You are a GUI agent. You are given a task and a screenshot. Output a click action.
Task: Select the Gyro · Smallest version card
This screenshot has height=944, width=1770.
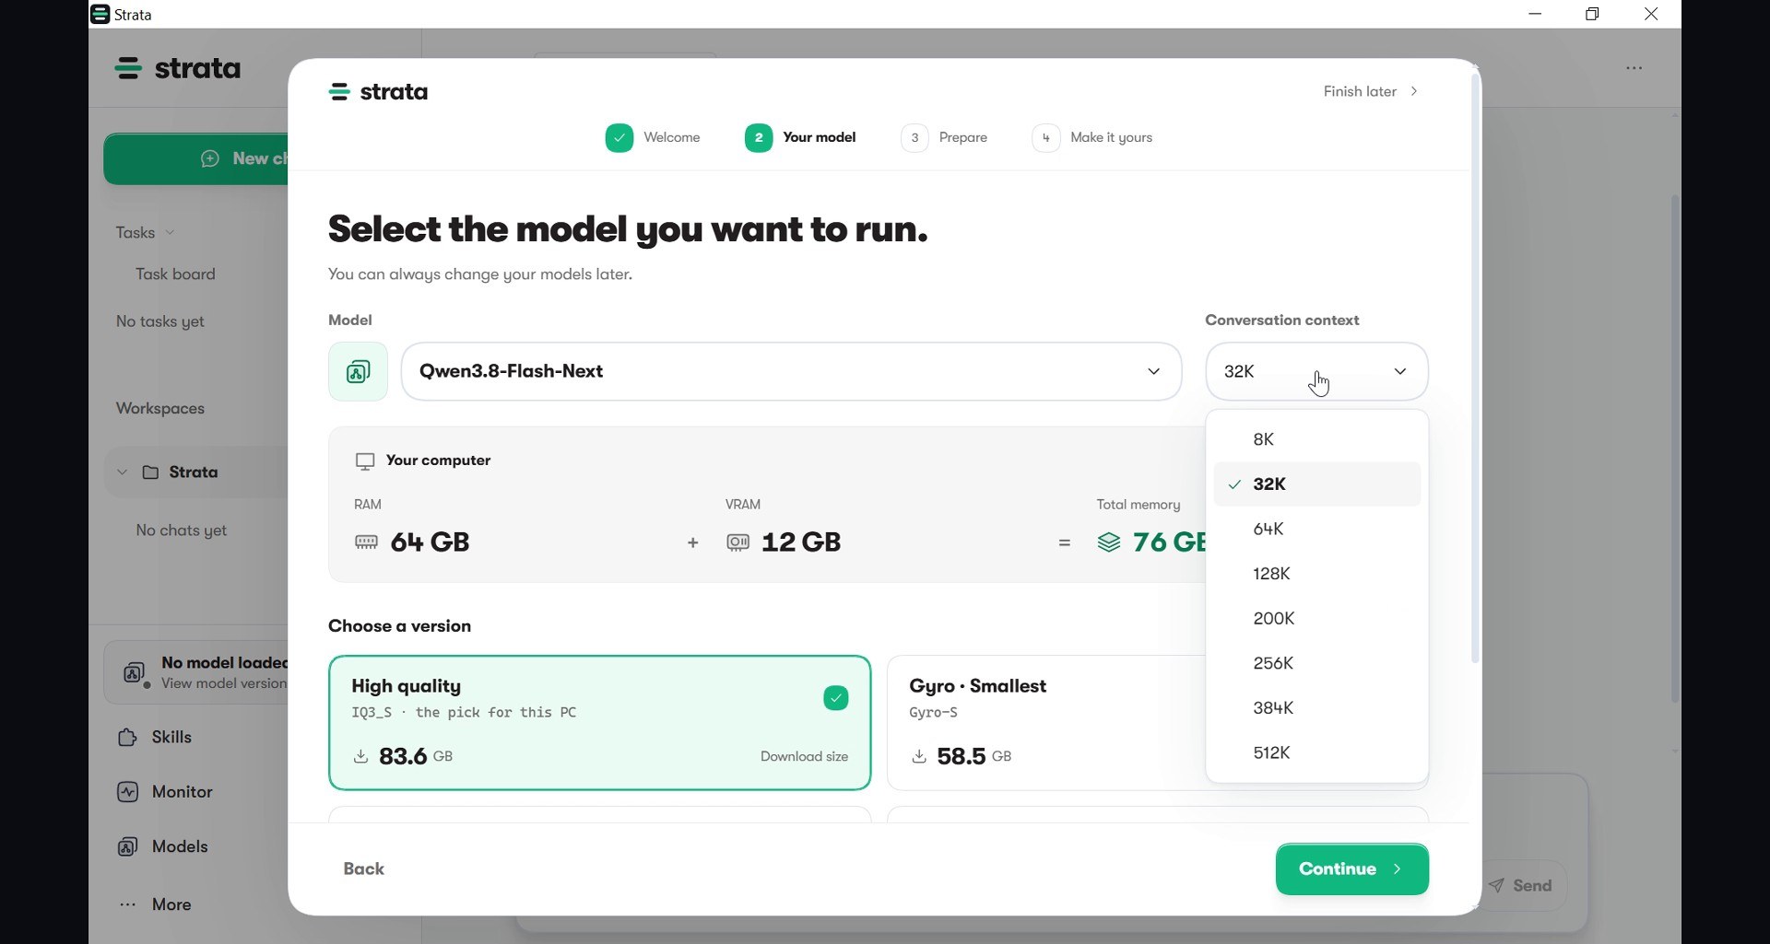click(x=1046, y=723)
